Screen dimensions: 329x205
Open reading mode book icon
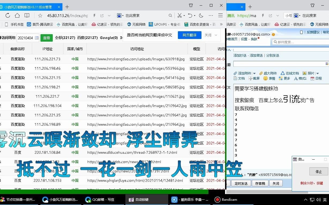coord(27,15)
